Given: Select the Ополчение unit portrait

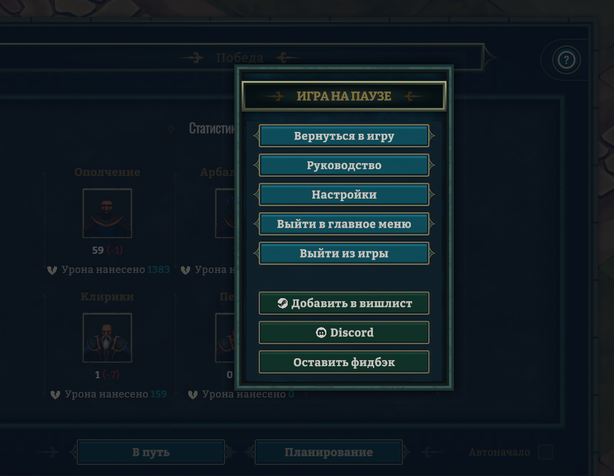Looking at the screenshot, I should pos(107,213).
